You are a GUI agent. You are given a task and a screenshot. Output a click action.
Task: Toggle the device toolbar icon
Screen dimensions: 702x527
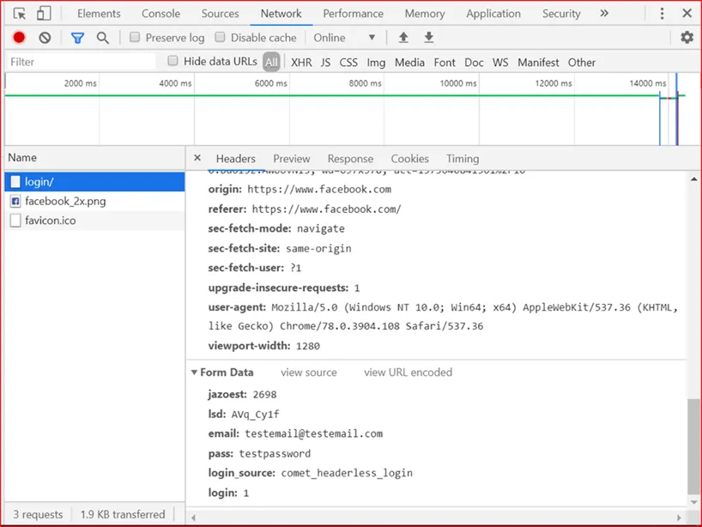click(x=44, y=14)
